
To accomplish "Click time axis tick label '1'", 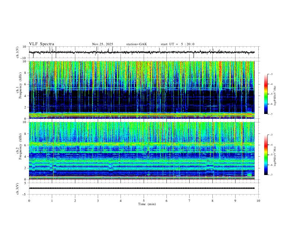I will tap(52, 201).
